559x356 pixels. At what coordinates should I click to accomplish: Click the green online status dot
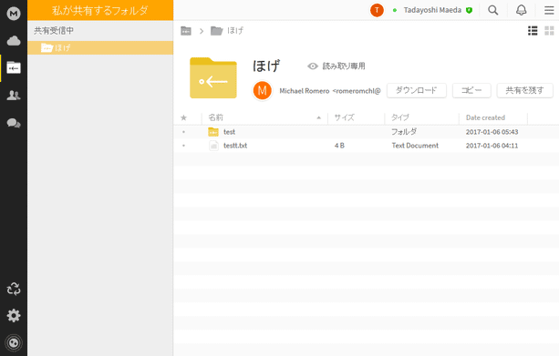395,10
